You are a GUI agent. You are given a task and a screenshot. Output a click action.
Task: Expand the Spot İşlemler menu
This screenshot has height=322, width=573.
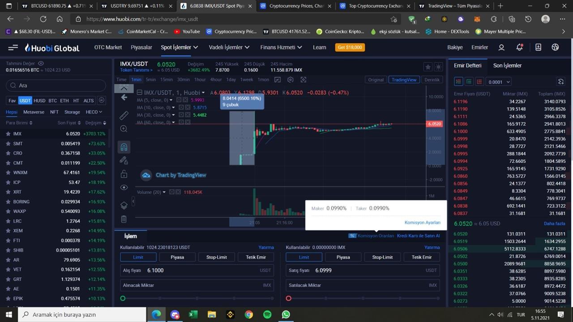coord(179,47)
